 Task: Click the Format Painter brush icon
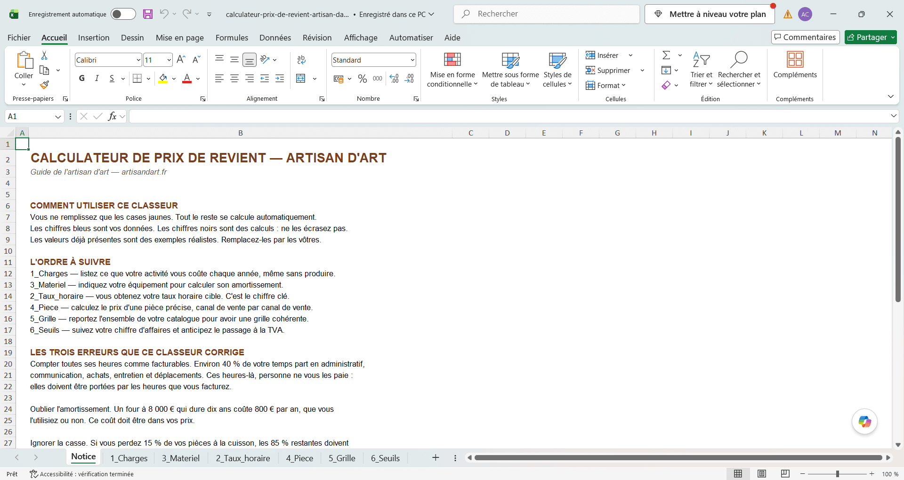click(44, 85)
